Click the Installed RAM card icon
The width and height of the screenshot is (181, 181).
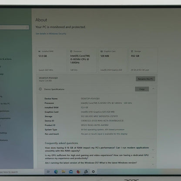[39, 51]
